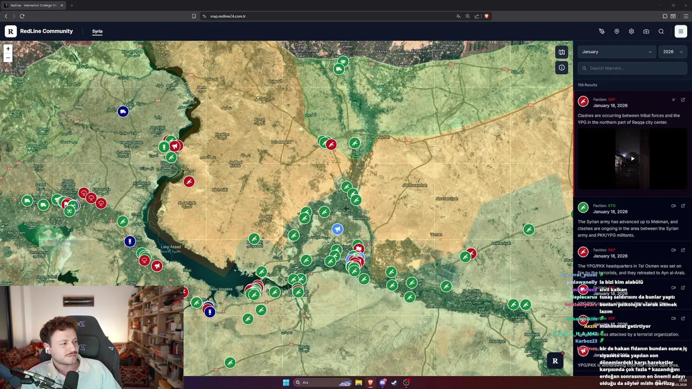Click the camera screenshot icon in header

(x=646, y=31)
